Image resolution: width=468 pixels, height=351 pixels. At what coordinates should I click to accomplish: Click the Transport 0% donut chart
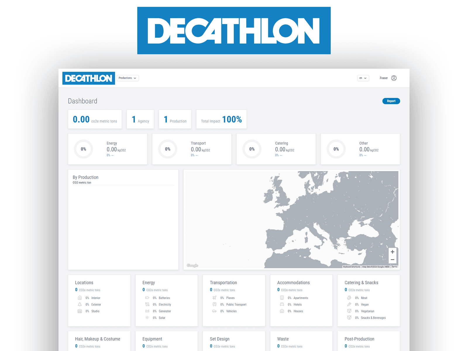168,149
